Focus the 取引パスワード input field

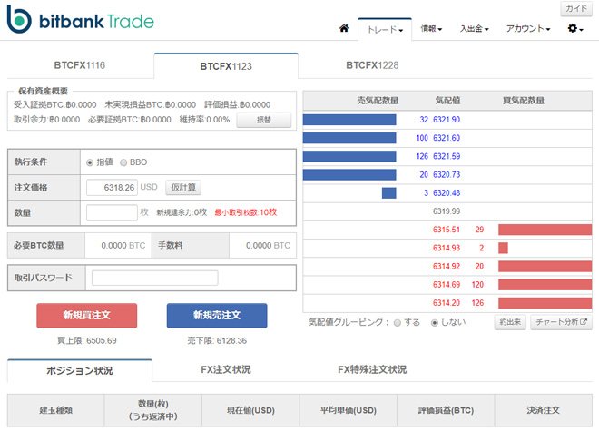[x=154, y=278]
